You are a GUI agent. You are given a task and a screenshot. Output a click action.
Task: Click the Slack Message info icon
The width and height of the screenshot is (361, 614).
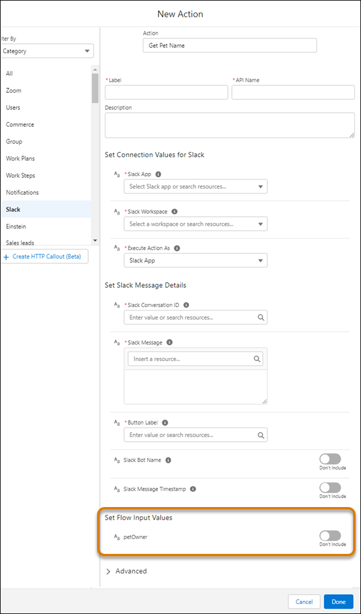point(169,342)
